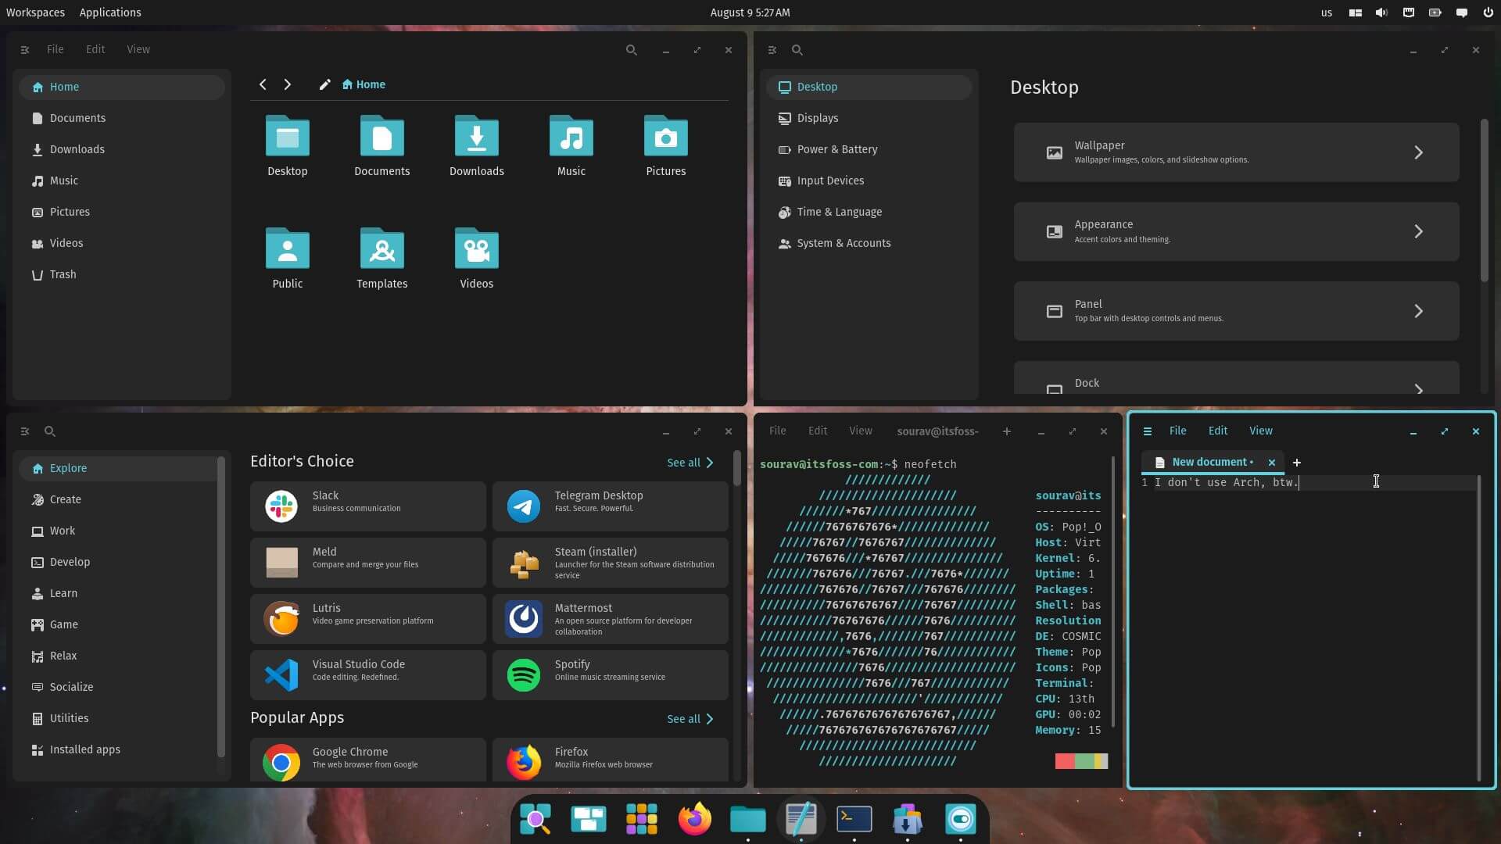Viewport: 1501px width, 844px height.
Task: Launch Firefox from the dock
Action: coord(694,819)
